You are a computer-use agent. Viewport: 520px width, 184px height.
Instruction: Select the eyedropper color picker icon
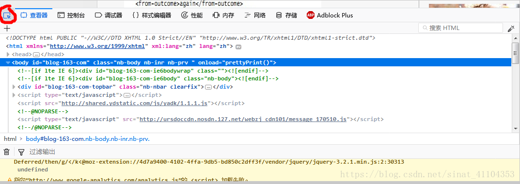pyautogui.click(x=511, y=29)
